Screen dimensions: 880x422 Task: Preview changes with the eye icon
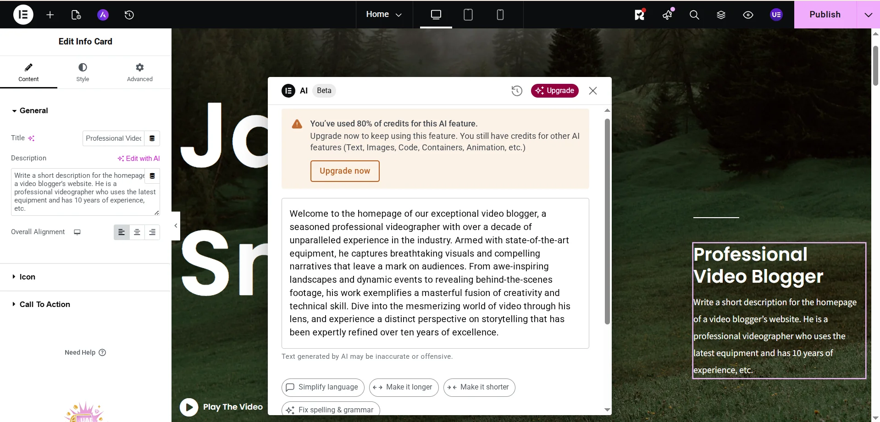pos(748,14)
